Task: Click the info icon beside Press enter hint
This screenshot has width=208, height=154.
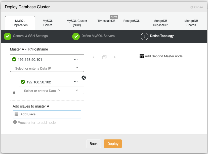Action: (15, 122)
